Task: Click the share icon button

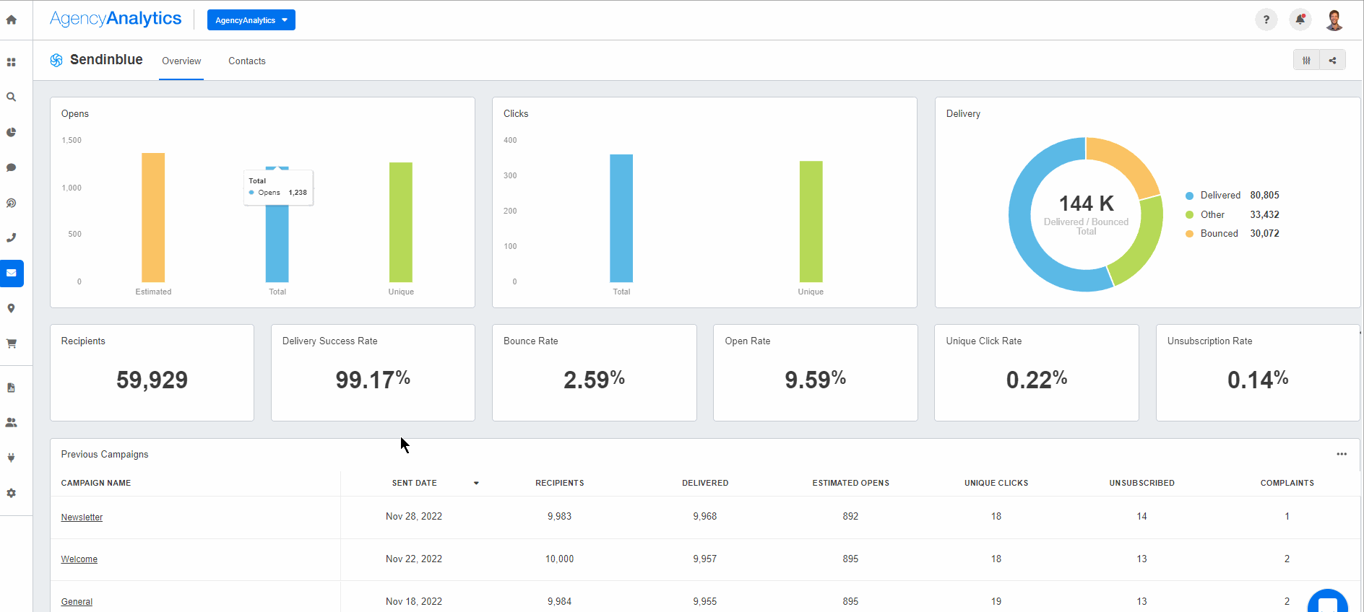Action: [x=1332, y=61]
